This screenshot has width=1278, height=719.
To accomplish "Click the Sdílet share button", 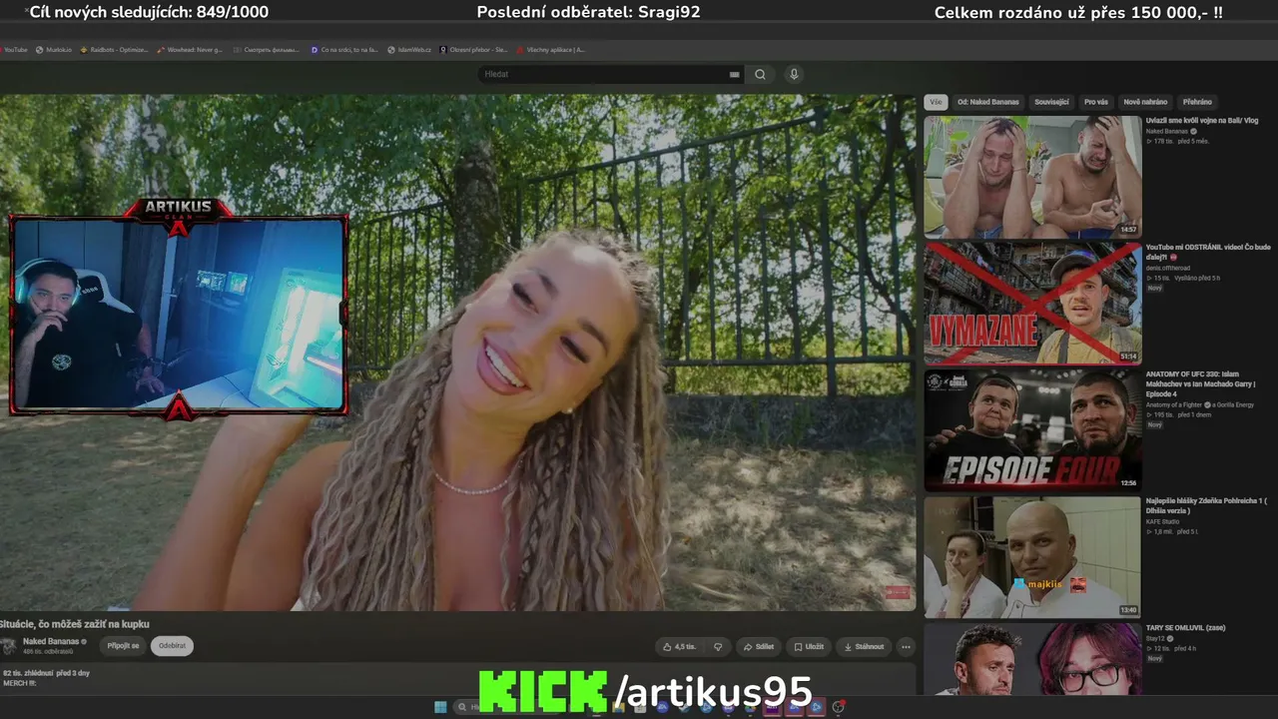I will pos(759,646).
